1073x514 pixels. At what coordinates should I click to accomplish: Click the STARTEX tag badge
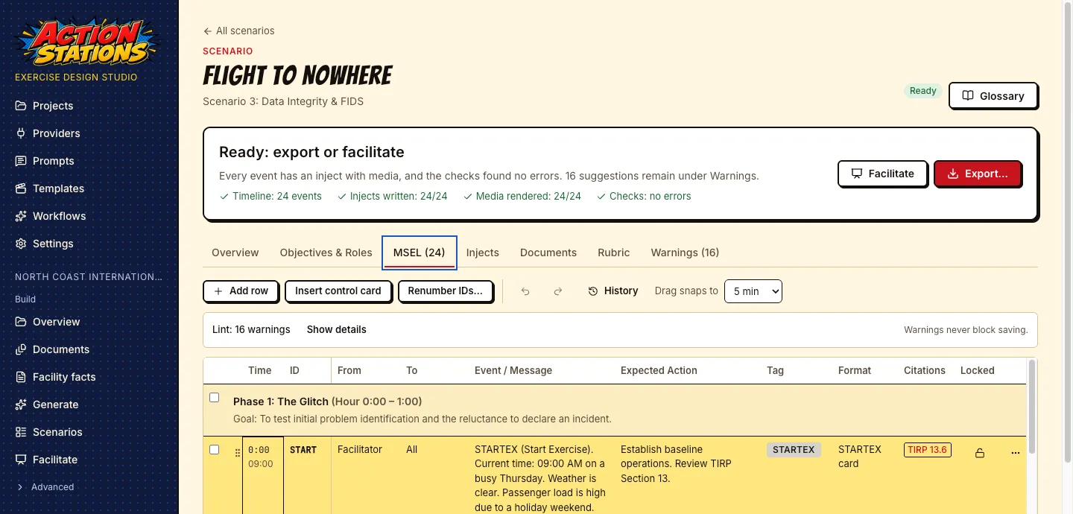point(794,450)
